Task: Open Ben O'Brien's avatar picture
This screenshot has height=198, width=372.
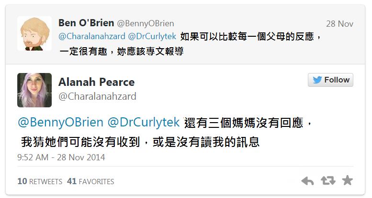Action: click(x=34, y=33)
